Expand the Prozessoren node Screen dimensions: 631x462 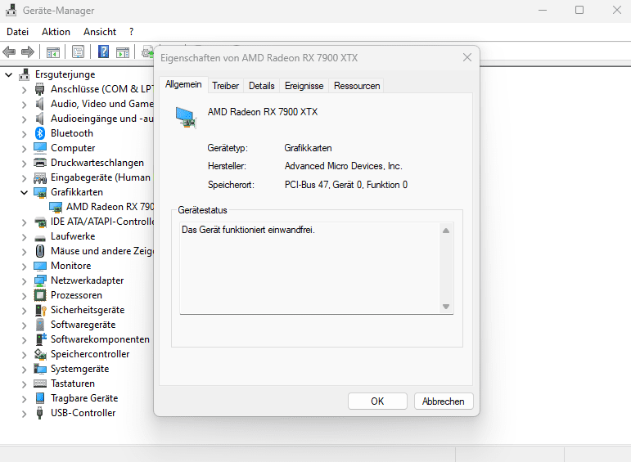pos(25,296)
